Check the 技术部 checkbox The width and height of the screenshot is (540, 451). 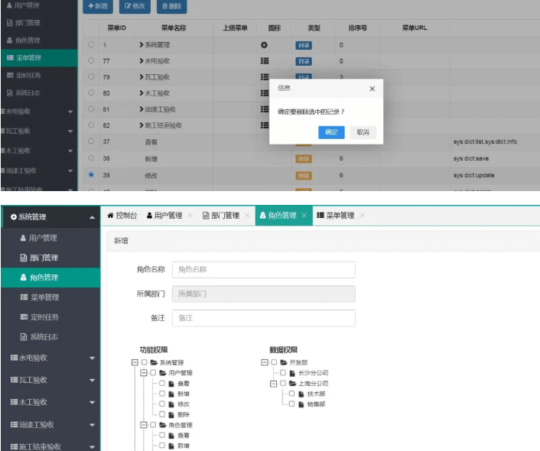coord(292,393)
